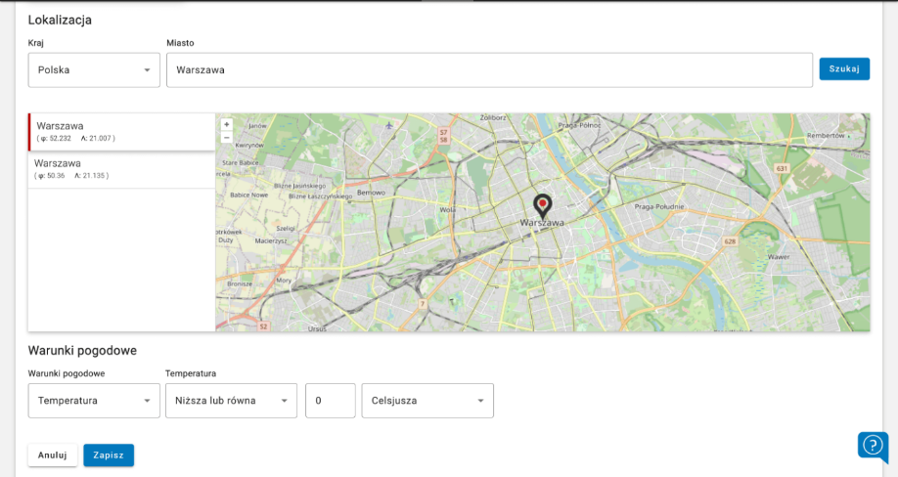The image size is (898, 477).
Task: Click the Anuluj cancel button
Action: pyautogui.click(x=53, y=455)
